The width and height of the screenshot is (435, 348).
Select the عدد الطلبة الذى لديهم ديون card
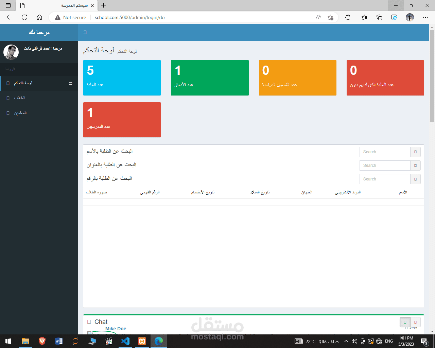[385, 78]
